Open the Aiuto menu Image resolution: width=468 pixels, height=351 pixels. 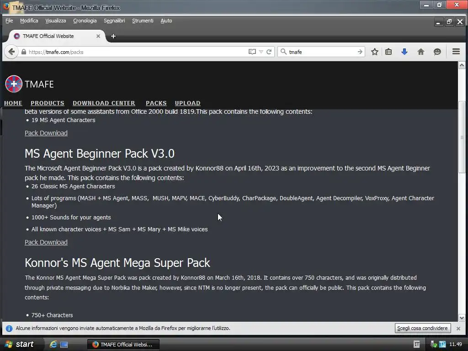[x=166, y=21]
